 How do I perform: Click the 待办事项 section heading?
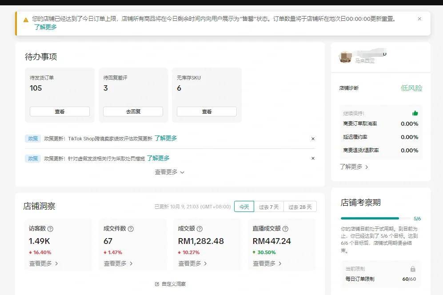[41, 57]
